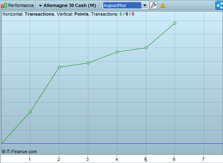Click the Performance label in the toolbar
The image size is (223, 163).
coord(21,5)
